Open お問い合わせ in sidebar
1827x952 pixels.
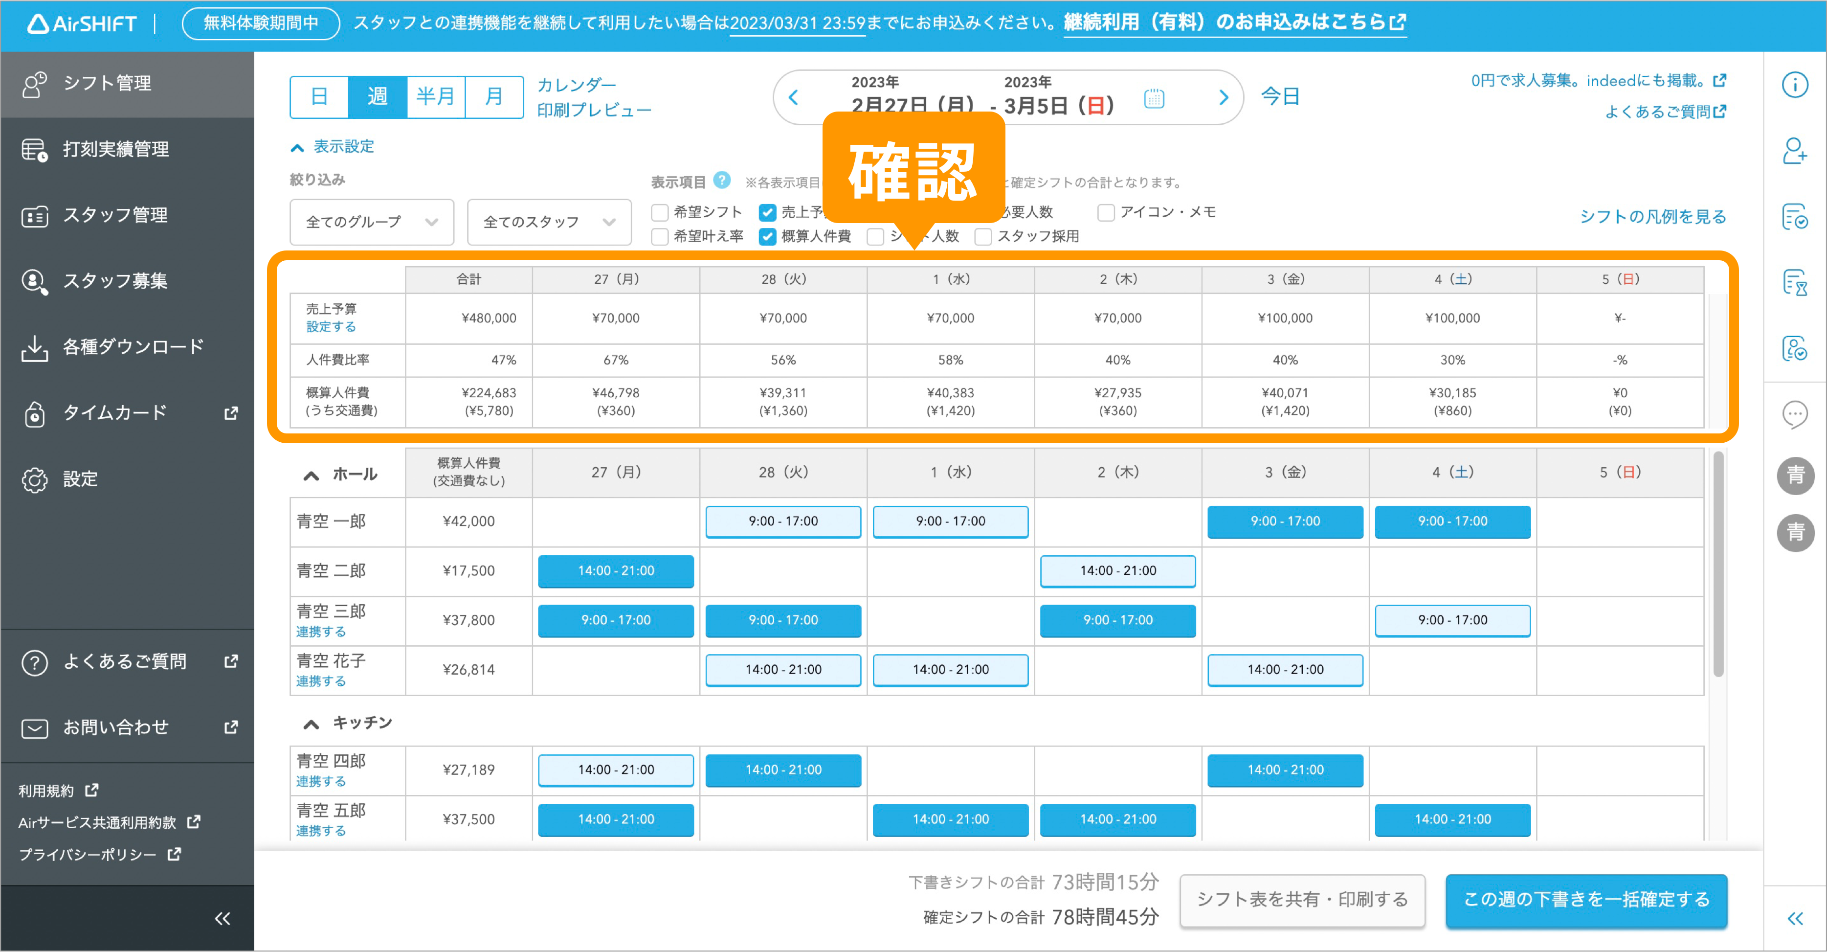click(x=127, y=728)
